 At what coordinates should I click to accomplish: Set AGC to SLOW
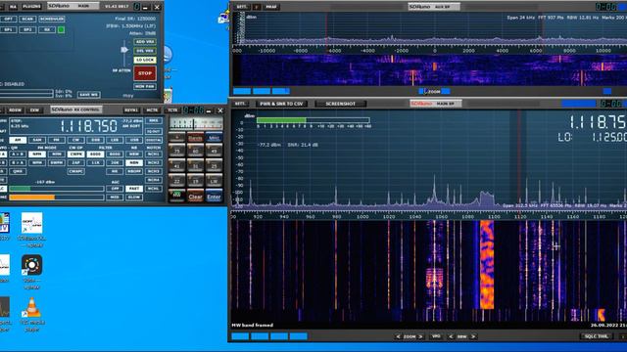134,198
